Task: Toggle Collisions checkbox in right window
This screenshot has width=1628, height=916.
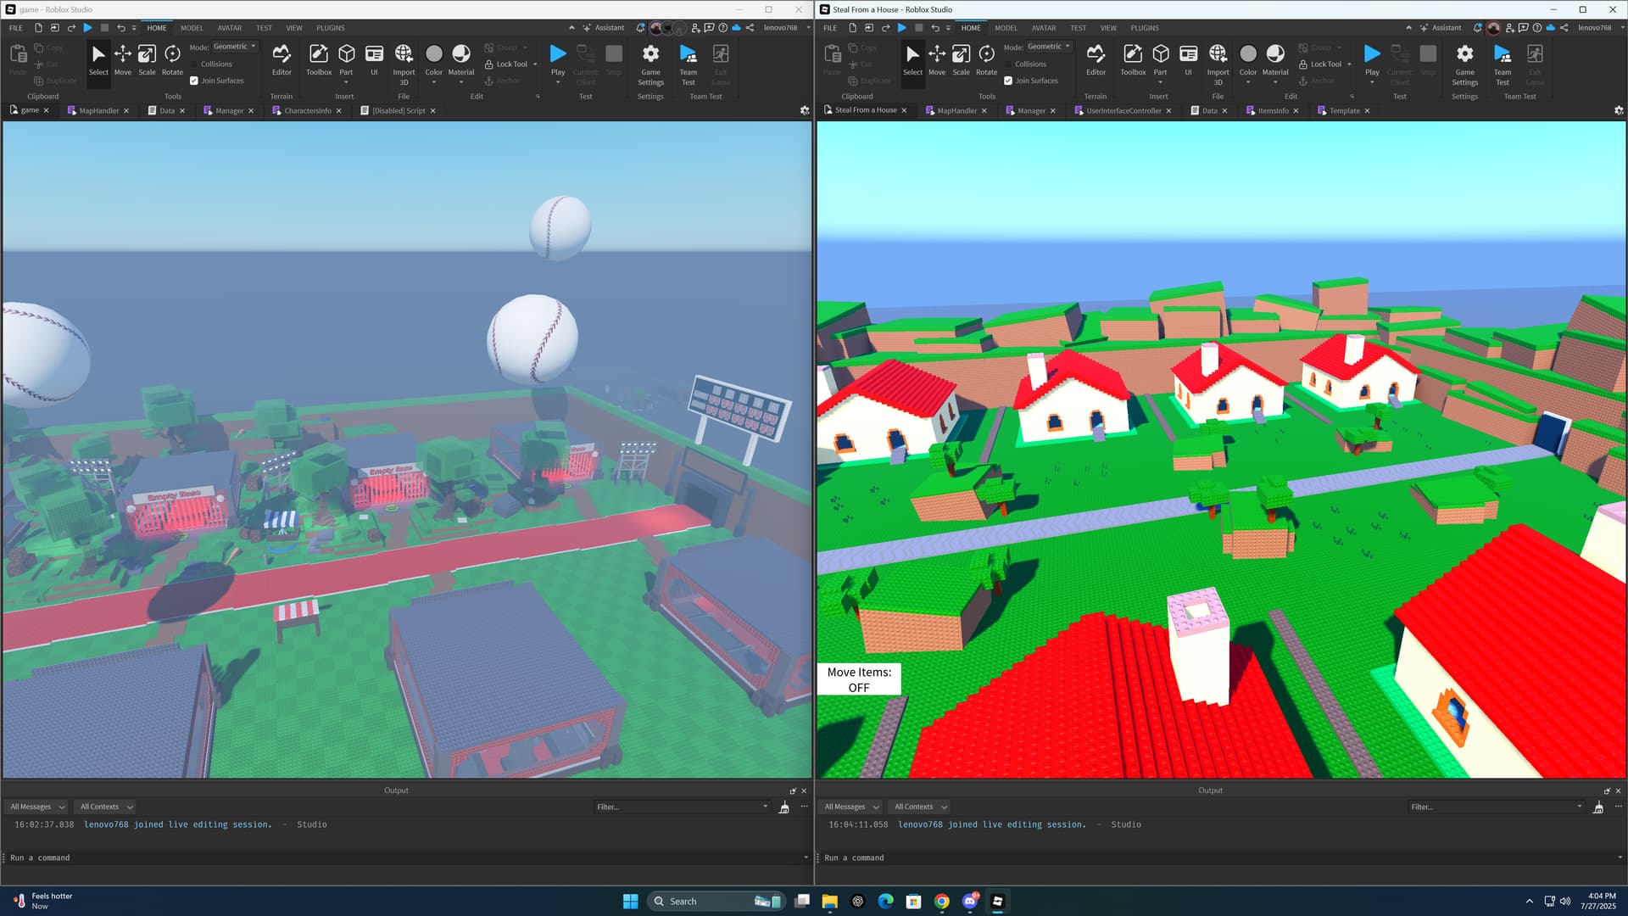Action: [x=1008, y=64]
